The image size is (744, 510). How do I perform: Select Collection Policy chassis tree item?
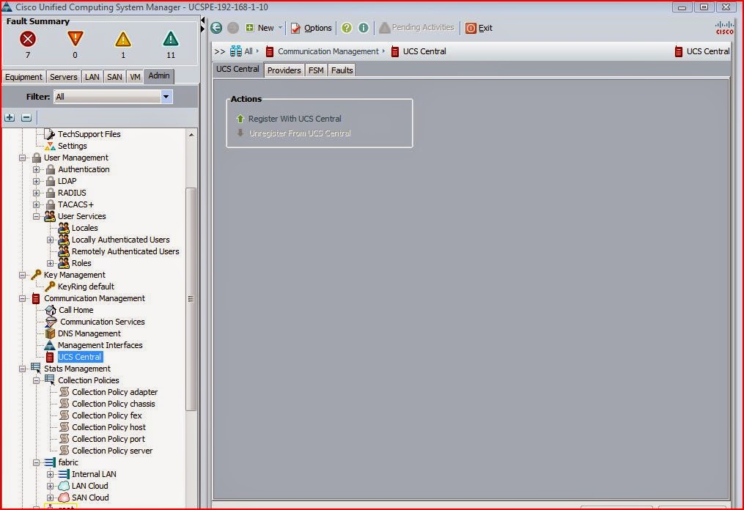pos(114,404)
